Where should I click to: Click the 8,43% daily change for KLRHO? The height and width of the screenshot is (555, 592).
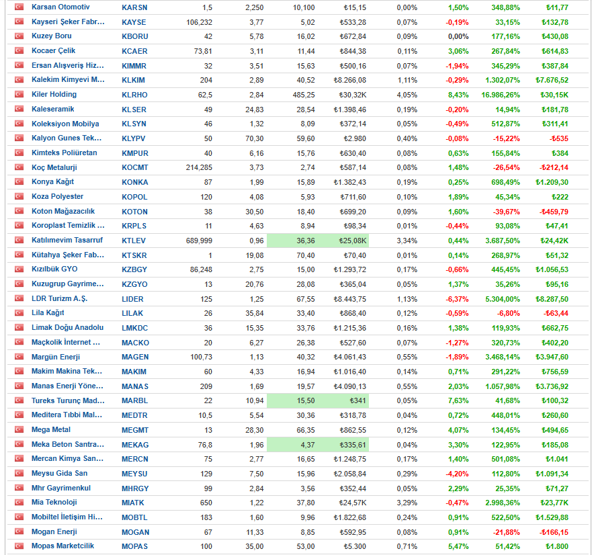(x=458, y=95)
